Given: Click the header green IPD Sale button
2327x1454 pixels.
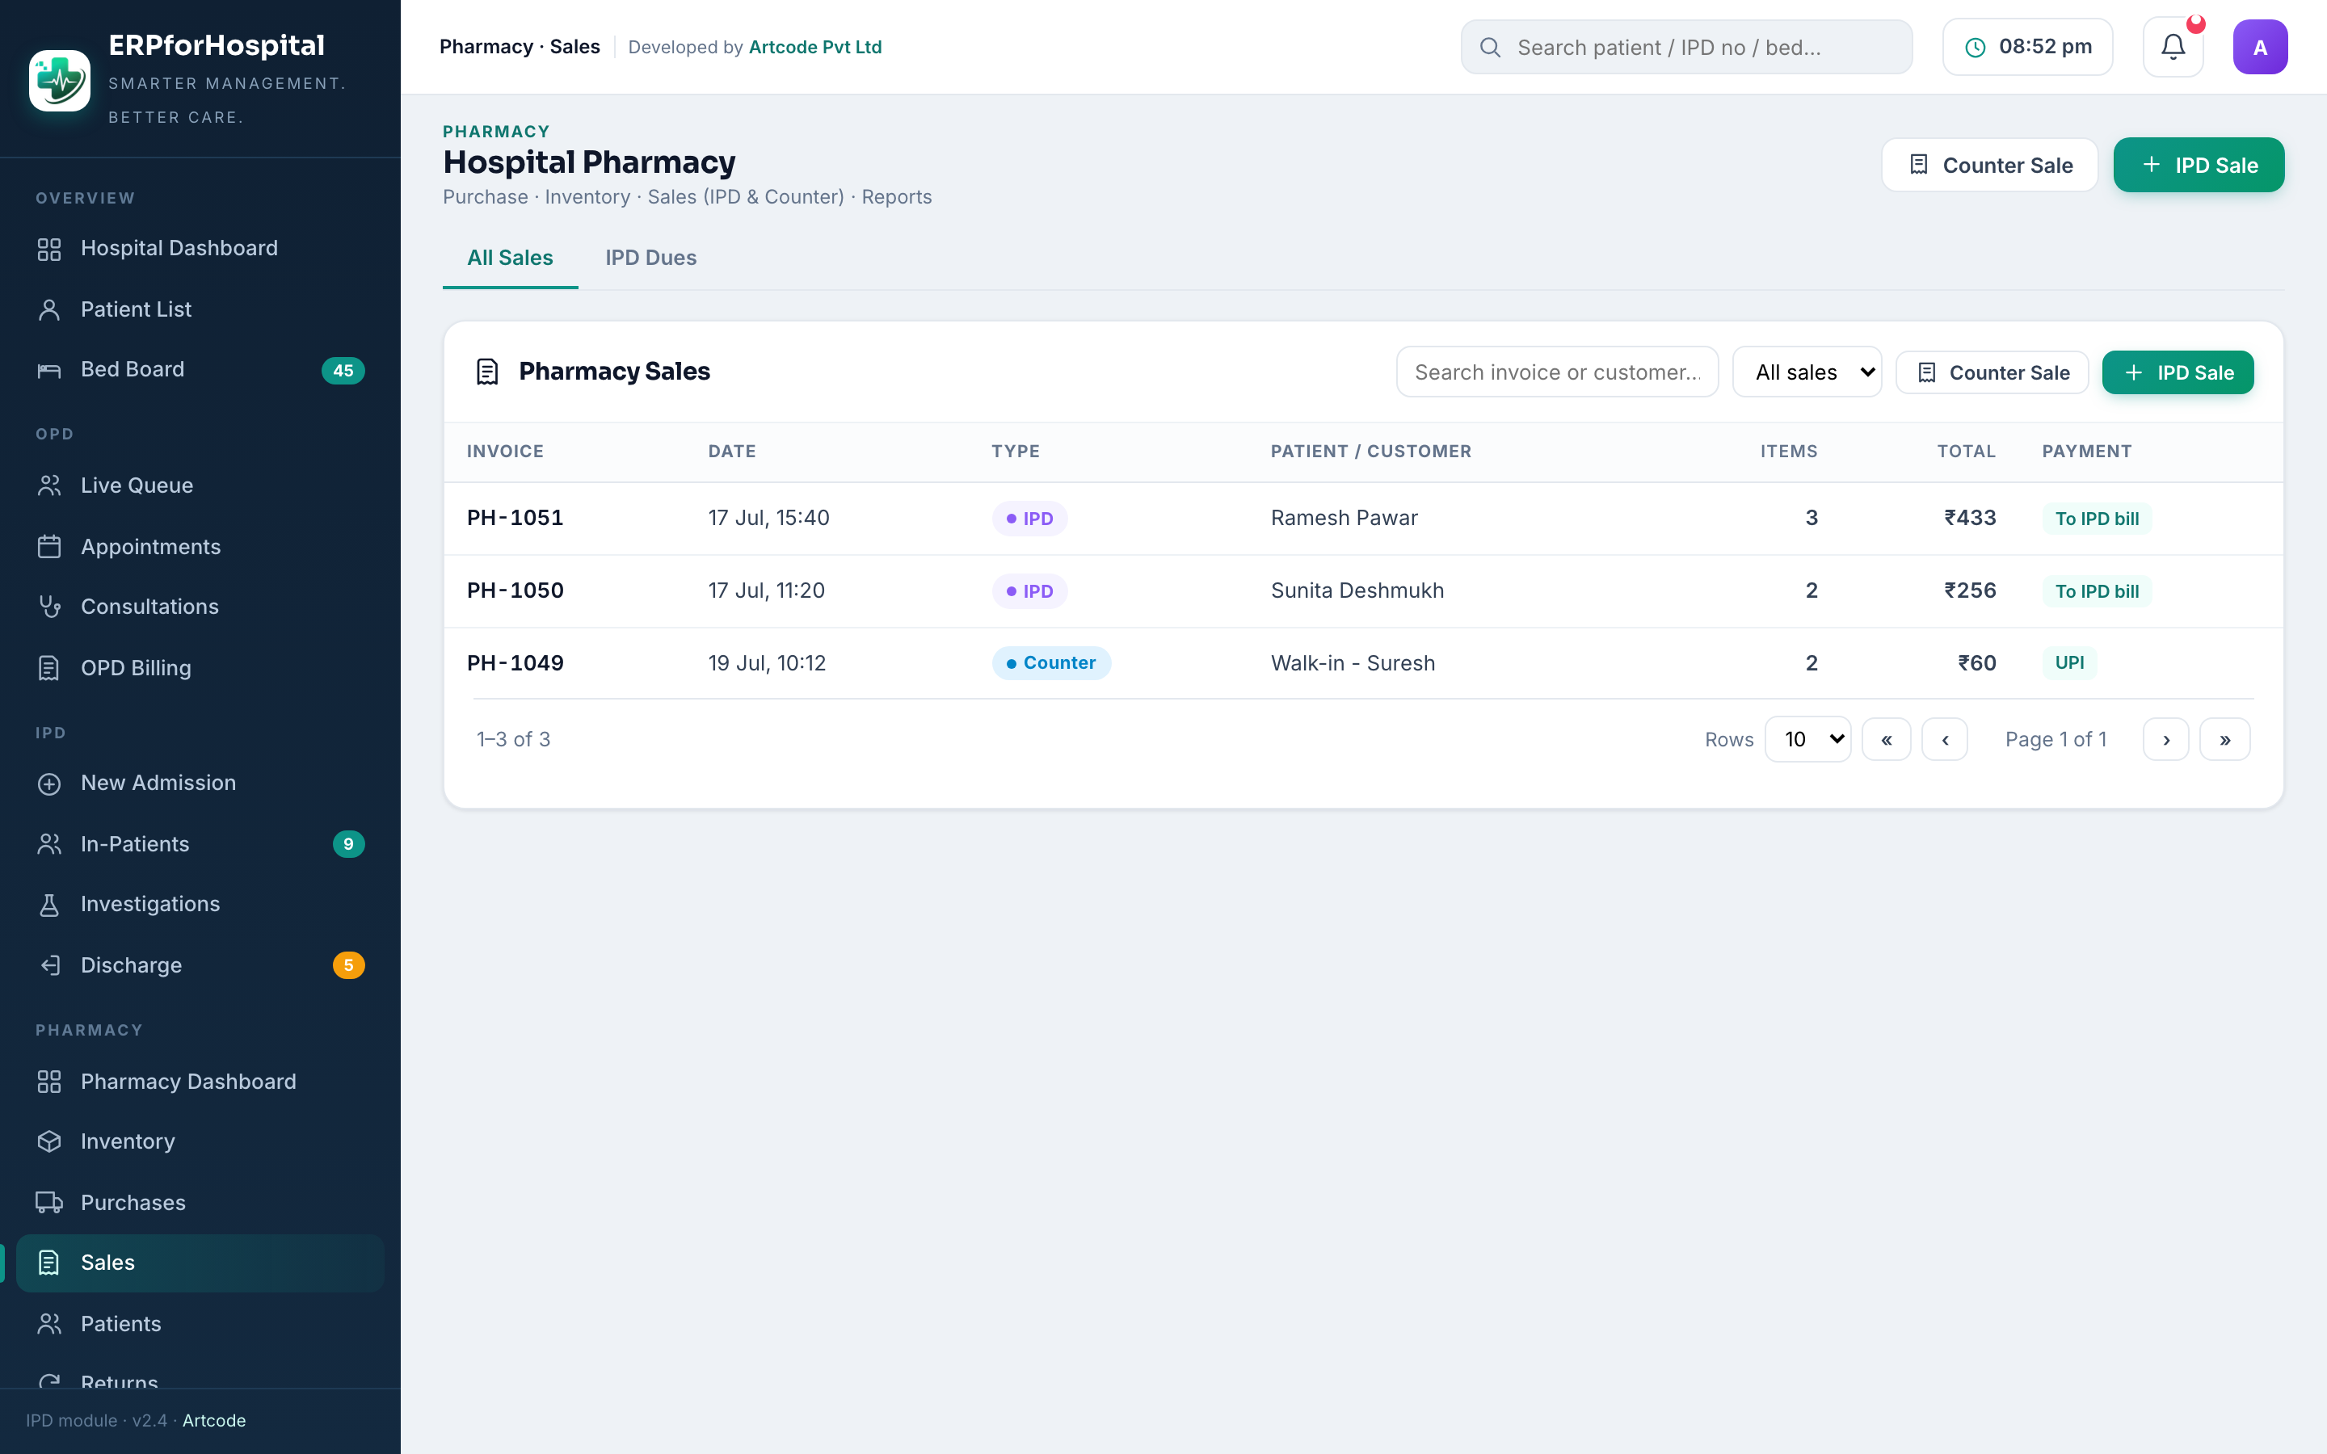Looking at the screenshot, I should click(2199, 166).
